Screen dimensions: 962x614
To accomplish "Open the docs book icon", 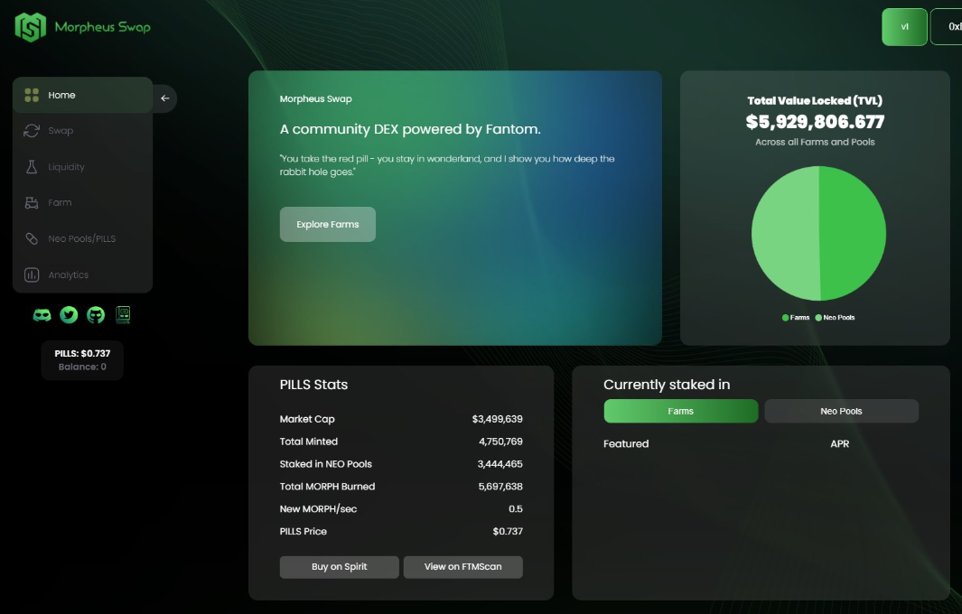I will click(x=123, y=314).
